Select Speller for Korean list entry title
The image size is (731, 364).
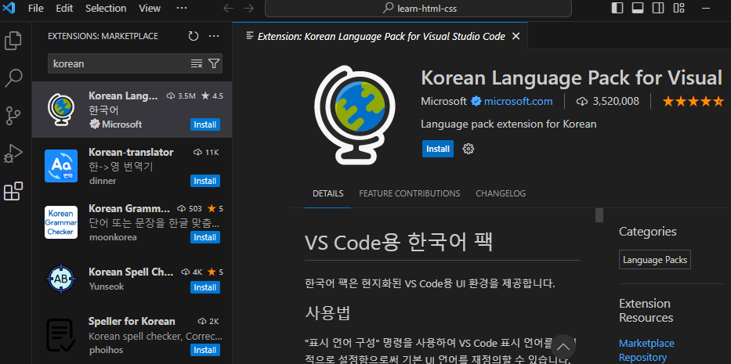(x=132, y=322)
